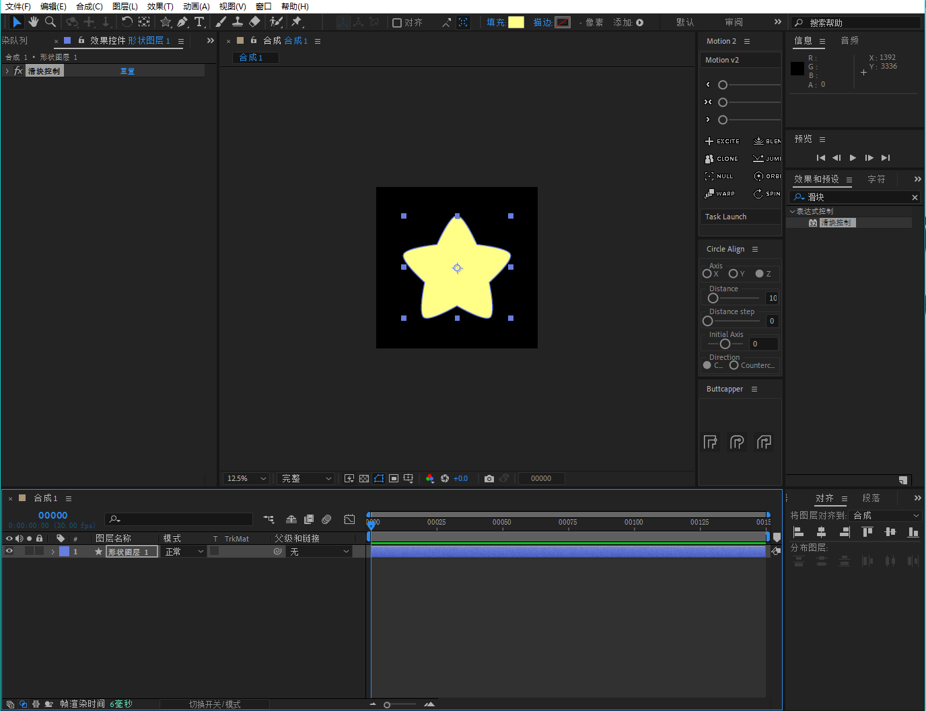Enable the snapping 对齐 checkbox

(x=397, y=23)
